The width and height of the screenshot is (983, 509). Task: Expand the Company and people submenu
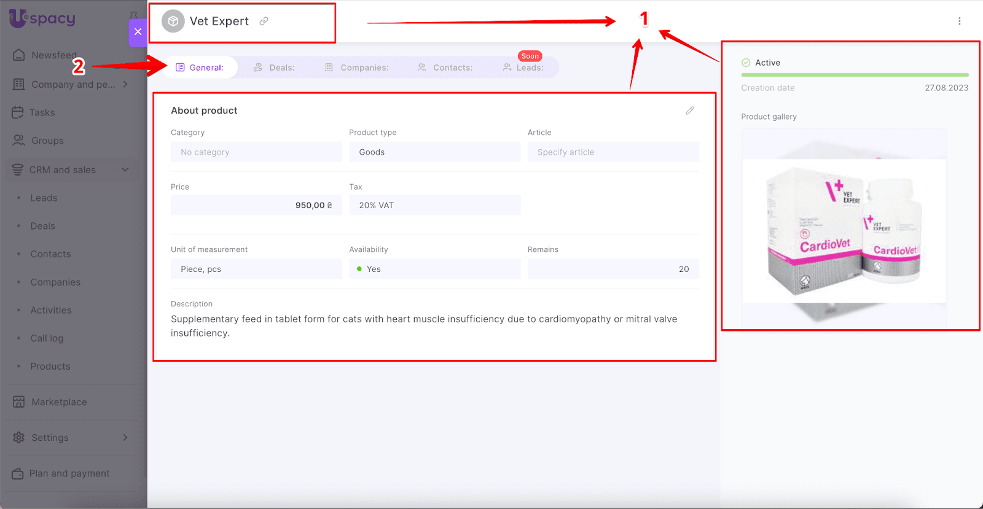tap(125, 84)
